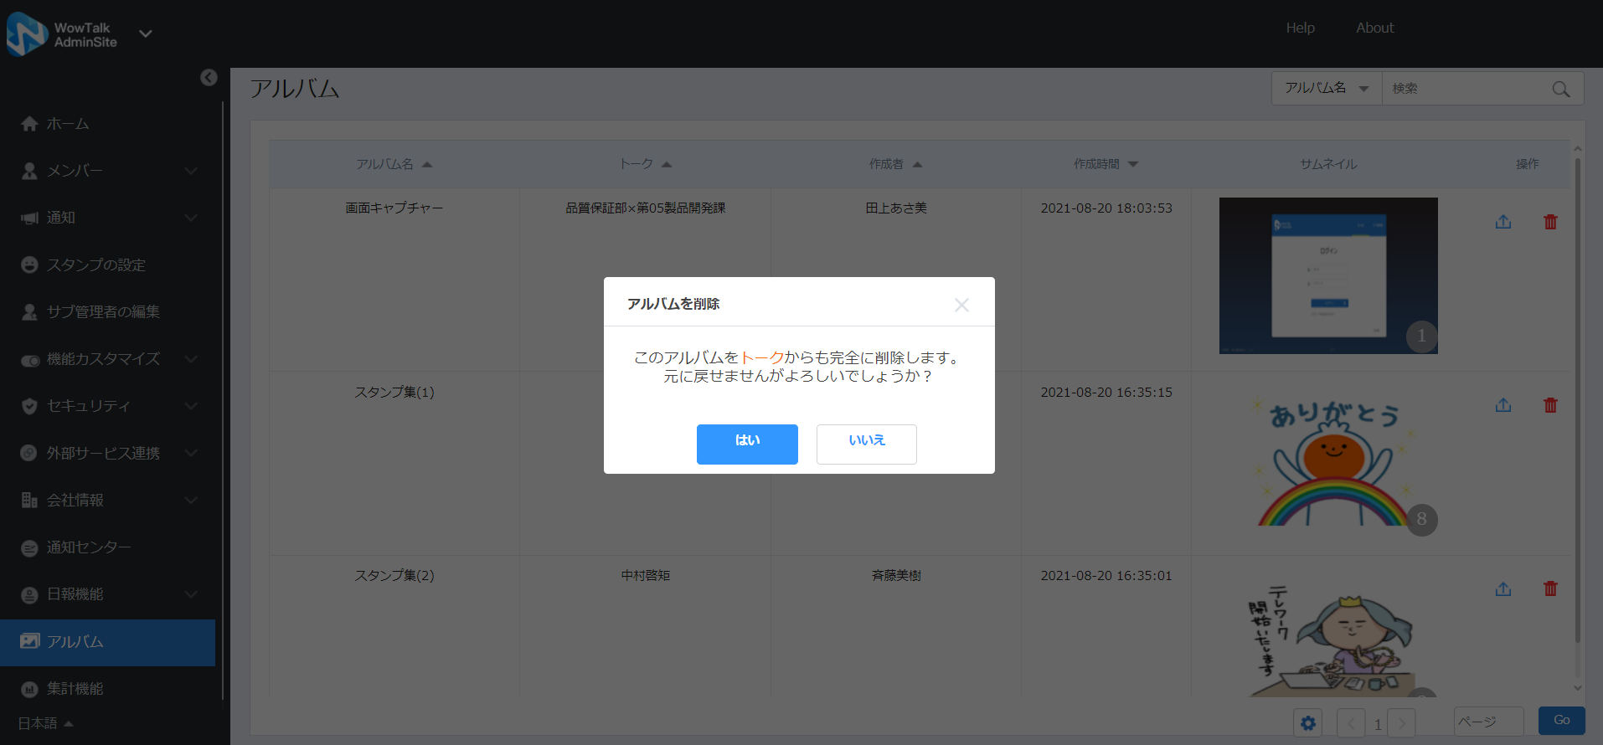Click the red trash icon for 画面キャプチャー album
This screenshot has height=745, width=1603.
(x=1550, y=222)
